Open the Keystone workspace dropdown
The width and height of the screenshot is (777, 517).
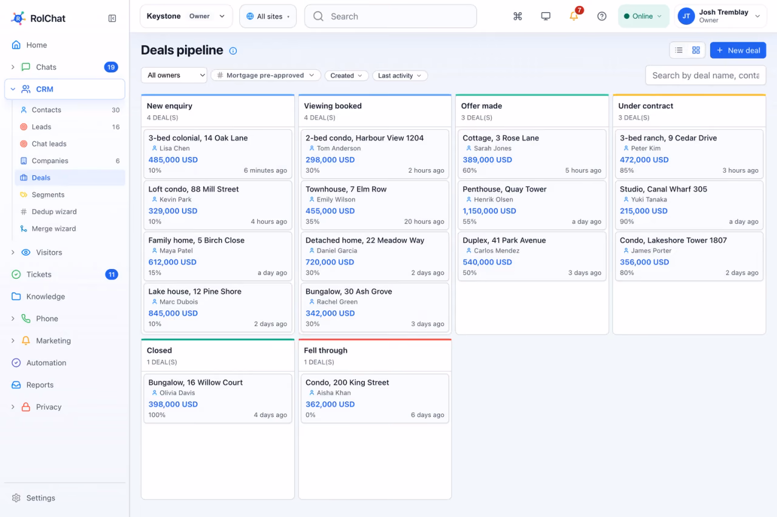pos(186,16)
